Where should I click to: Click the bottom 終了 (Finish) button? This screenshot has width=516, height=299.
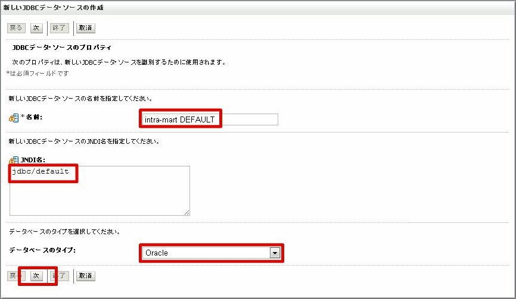pyautogui.click(x=60, y=276)
